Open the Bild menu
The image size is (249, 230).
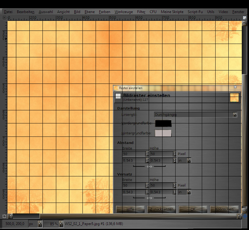[x=77, y=12]
